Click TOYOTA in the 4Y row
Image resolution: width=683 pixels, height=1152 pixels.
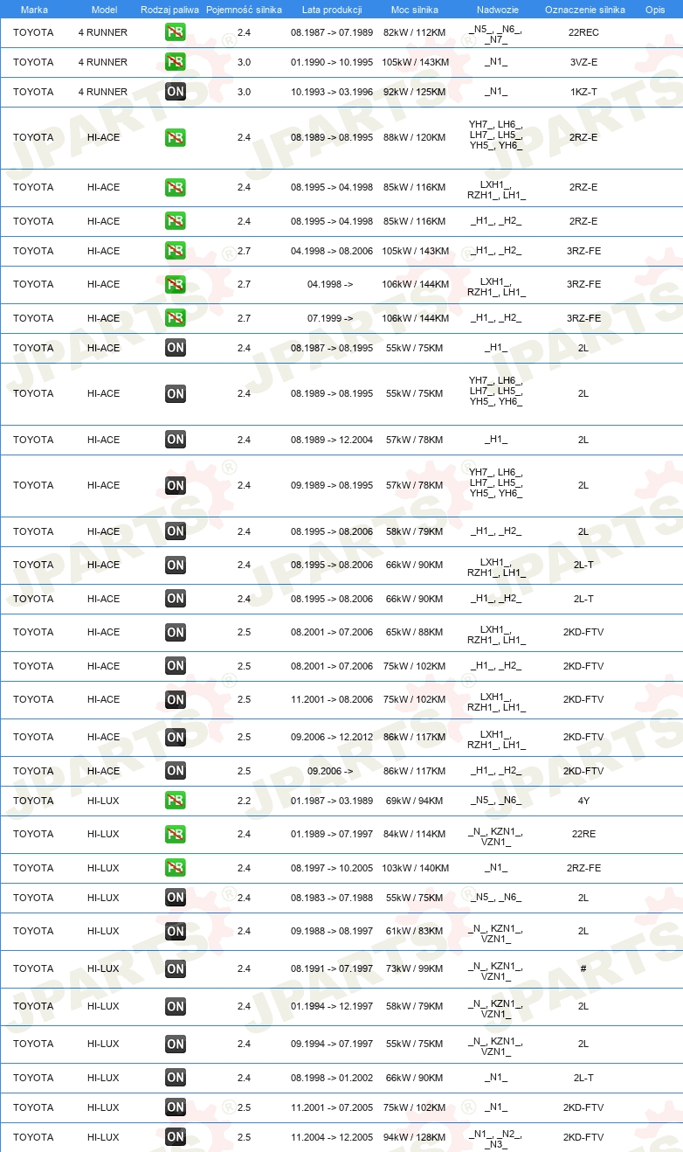33,801
